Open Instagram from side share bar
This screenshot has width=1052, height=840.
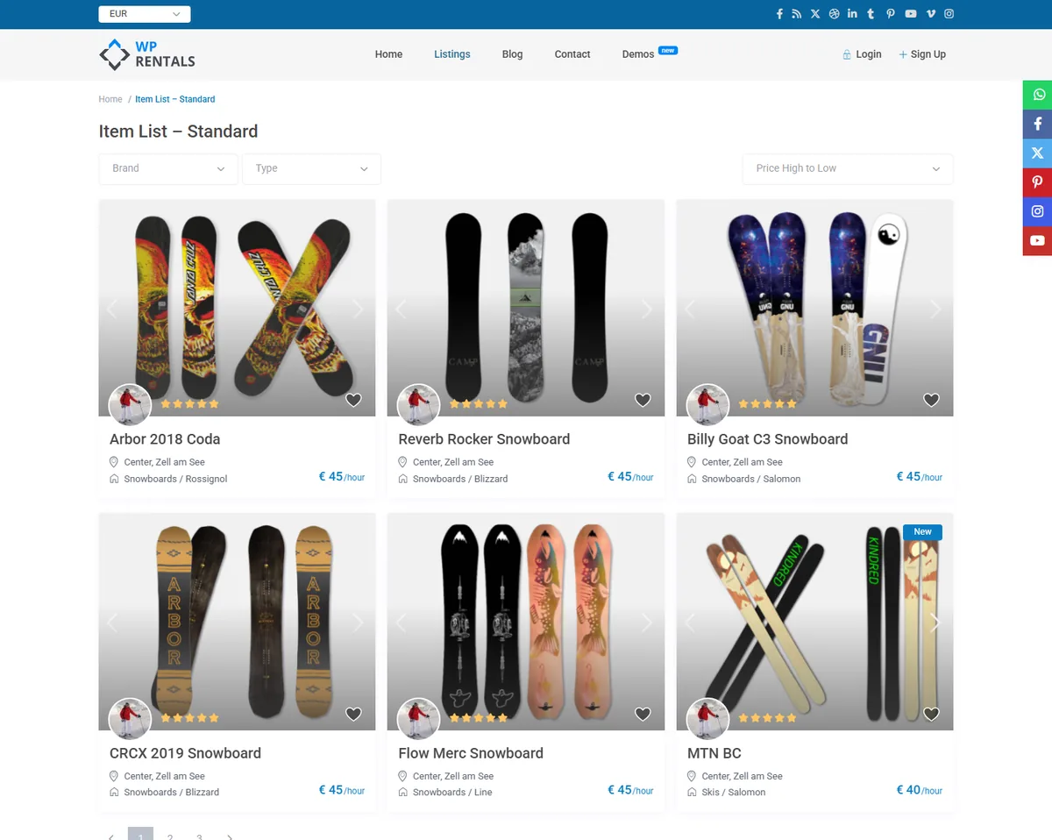pos(1037,211)
